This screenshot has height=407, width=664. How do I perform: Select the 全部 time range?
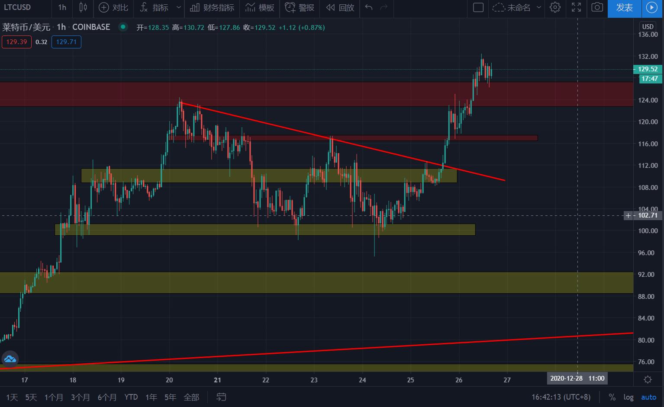pyautogui.click(x=191, y=397)
